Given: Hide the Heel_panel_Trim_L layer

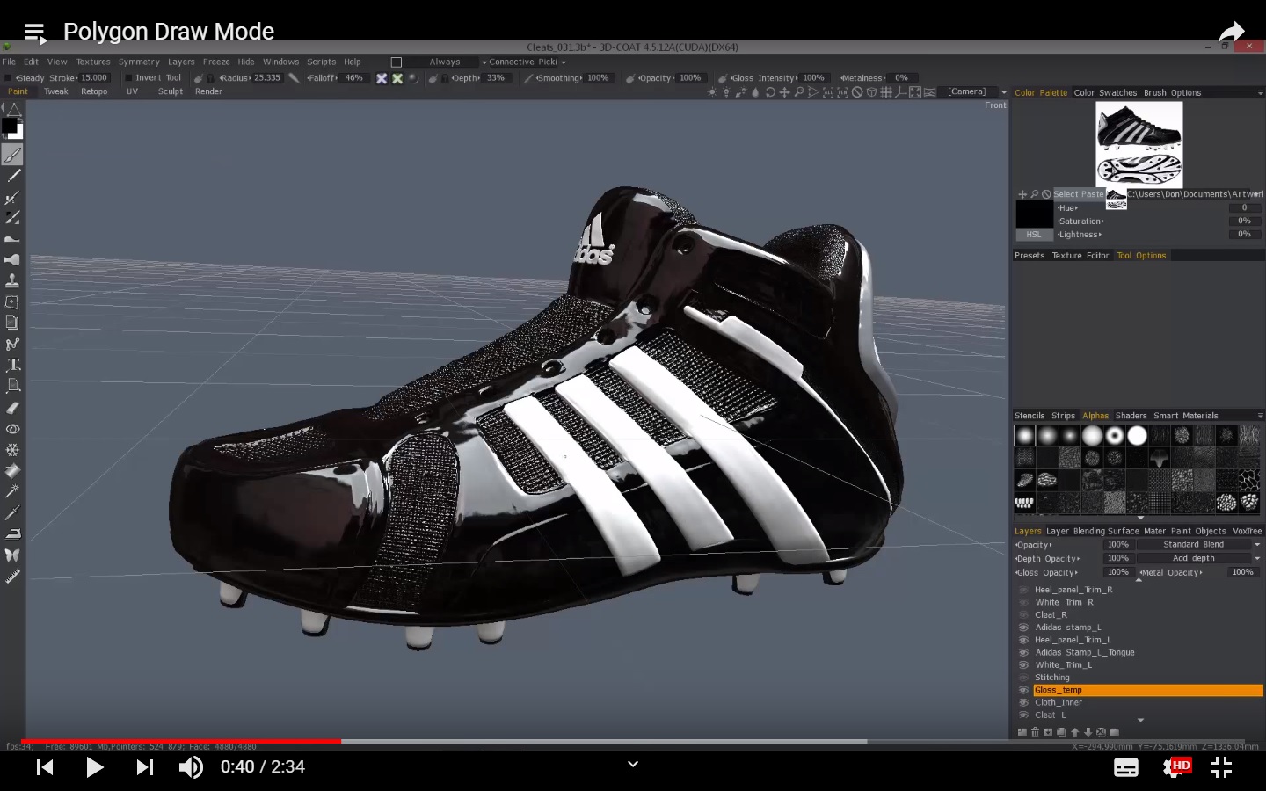Looking at the screenshot, I should [x=1023, y=640].
